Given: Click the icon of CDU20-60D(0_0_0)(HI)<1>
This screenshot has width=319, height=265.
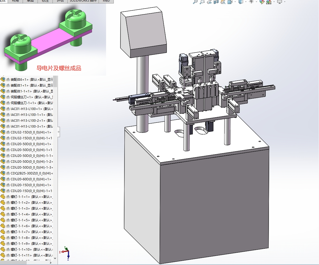Looking at the screenshot, I should 3,179.
